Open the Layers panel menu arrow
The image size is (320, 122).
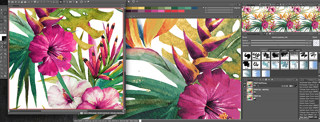click(246, 80)
